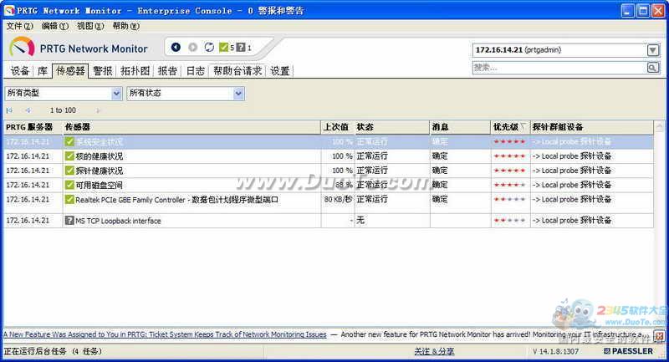The image size is (669, 362).
Task: Go to next page arrow icon
Action: (98, 110)
